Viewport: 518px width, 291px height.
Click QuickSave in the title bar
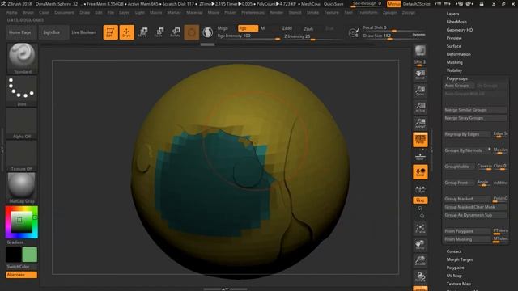click(333, 4)
